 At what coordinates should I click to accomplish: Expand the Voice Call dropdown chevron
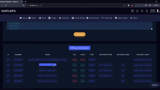coord(113,18)
